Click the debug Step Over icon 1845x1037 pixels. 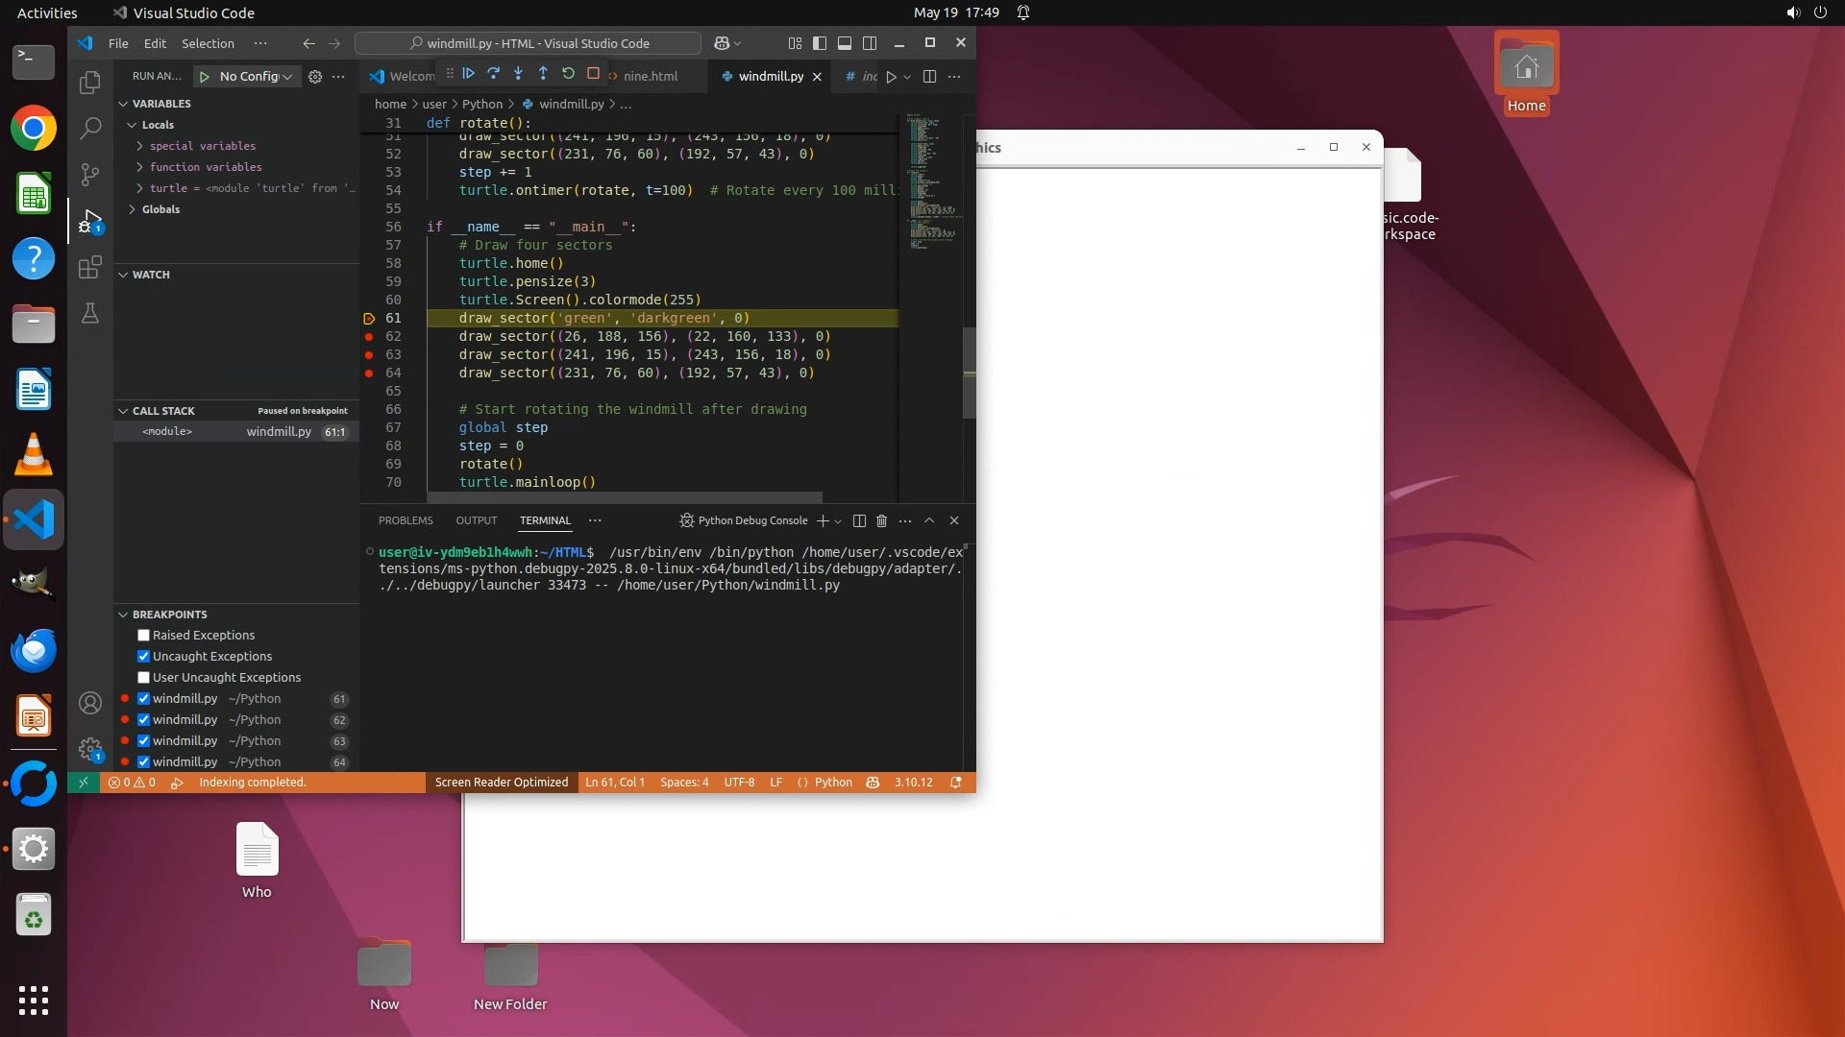click(494, 74)
